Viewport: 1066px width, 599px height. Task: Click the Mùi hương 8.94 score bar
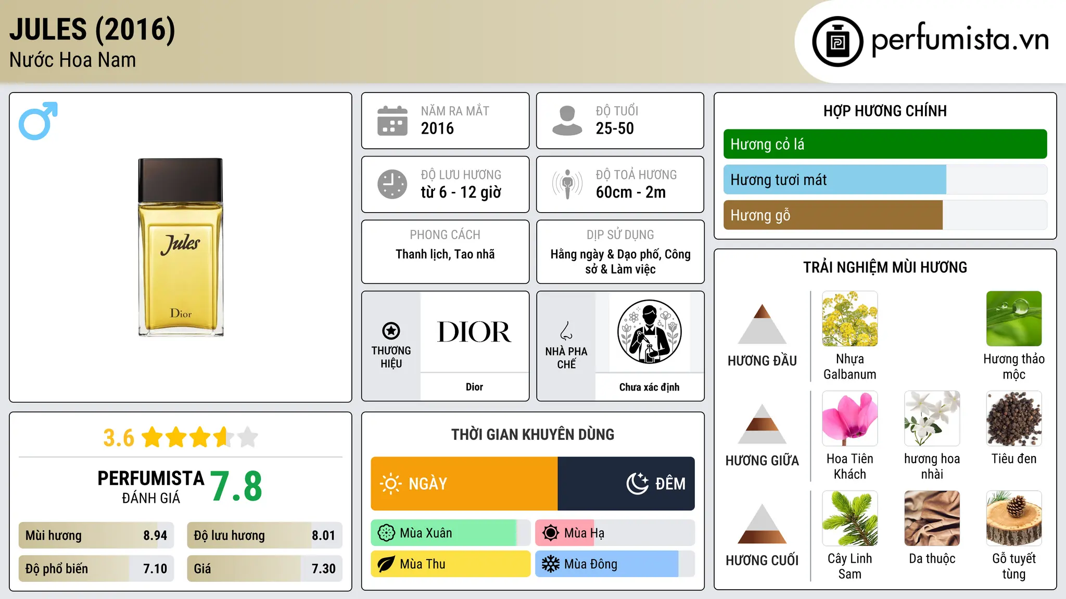click(96, 535)
